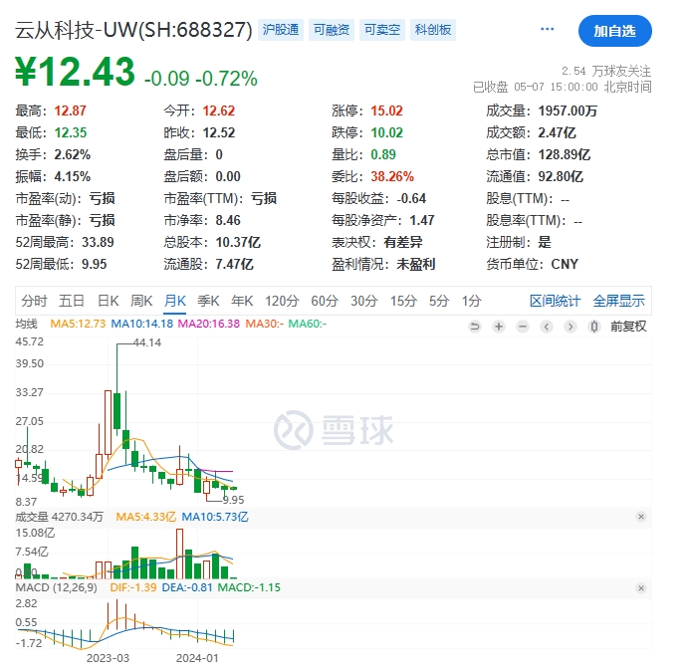This screenshot has width=687, height=671.
Task: Open the three-dot more options menu
Action: click(x=547, y=29)
